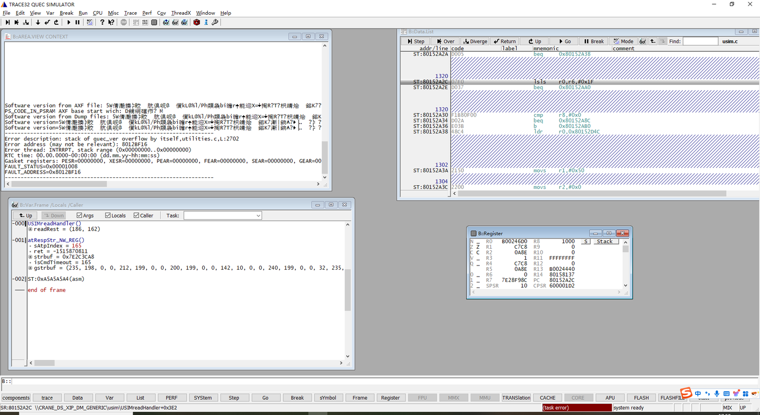The image size is (760, 415).
Task: Click the wrench settings icon in toolbar
Action: (x=215, y=22)
